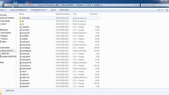Click the activdbg.idl file icon

tap(20, 51)
